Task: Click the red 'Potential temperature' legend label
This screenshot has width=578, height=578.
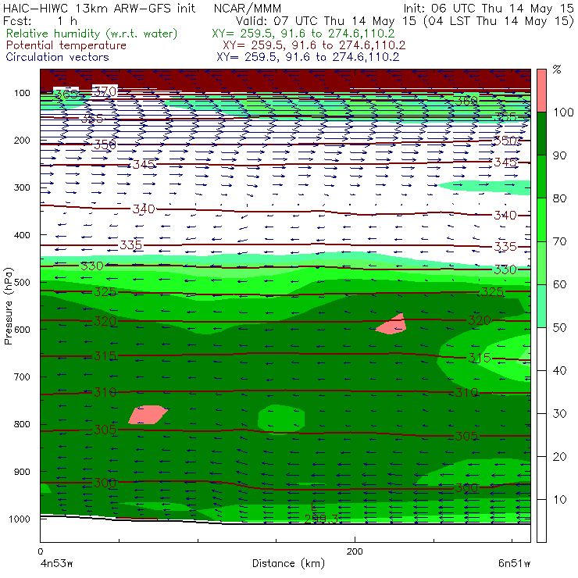Action: pyautogui.click(x=66, y=45)
